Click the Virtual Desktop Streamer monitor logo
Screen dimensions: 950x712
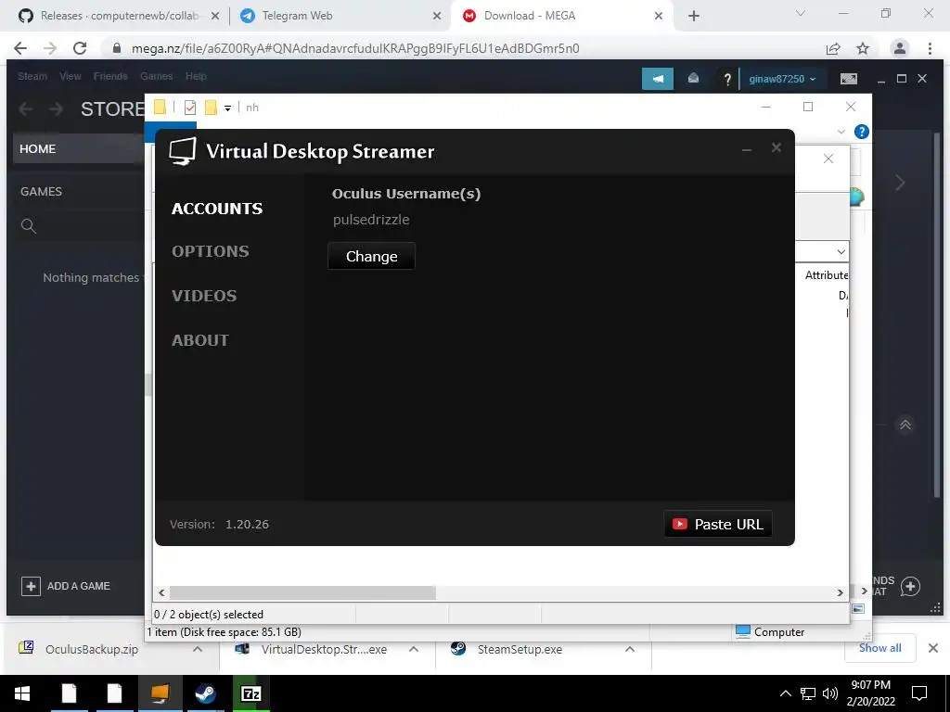[183, 151]
